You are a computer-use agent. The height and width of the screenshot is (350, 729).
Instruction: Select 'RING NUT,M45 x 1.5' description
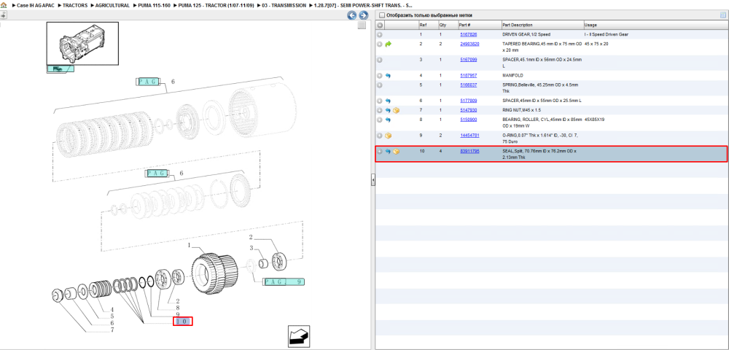(x=522, y=110)
